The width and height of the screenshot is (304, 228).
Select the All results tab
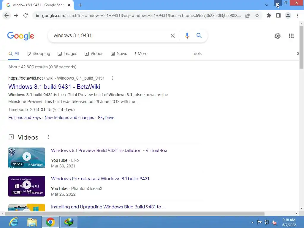pos(14,54)
